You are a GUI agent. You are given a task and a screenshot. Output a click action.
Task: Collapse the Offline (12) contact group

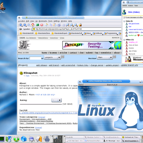[124, 40]
